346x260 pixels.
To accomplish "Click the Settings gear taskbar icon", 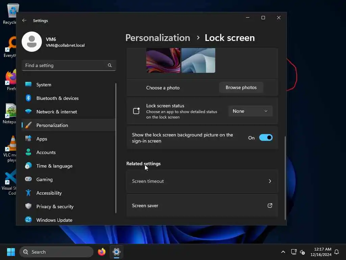I will (x=117, y=252).
